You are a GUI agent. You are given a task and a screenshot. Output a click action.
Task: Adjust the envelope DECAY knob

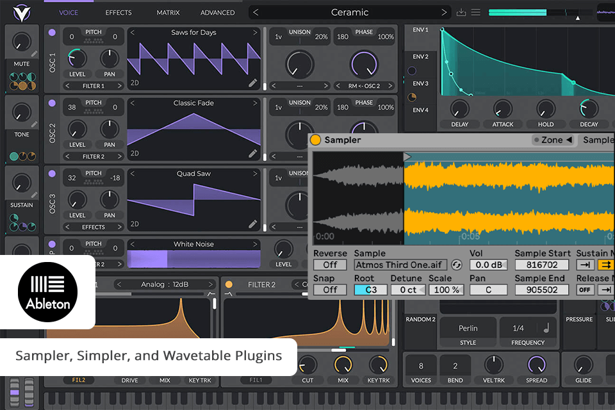point(589,109)
